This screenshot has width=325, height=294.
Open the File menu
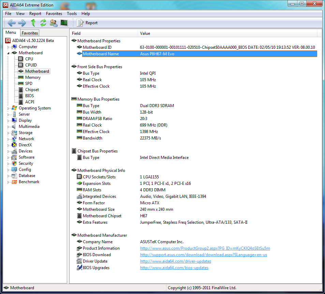[8, 14]
